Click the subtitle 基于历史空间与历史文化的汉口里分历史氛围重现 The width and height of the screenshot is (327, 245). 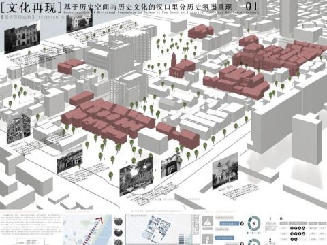point(148,7)
